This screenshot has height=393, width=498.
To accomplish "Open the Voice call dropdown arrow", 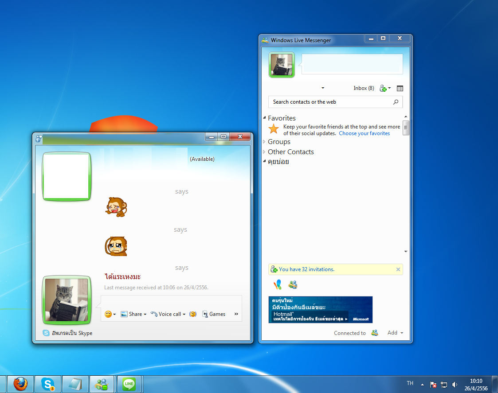I will [x=184, y=314].
